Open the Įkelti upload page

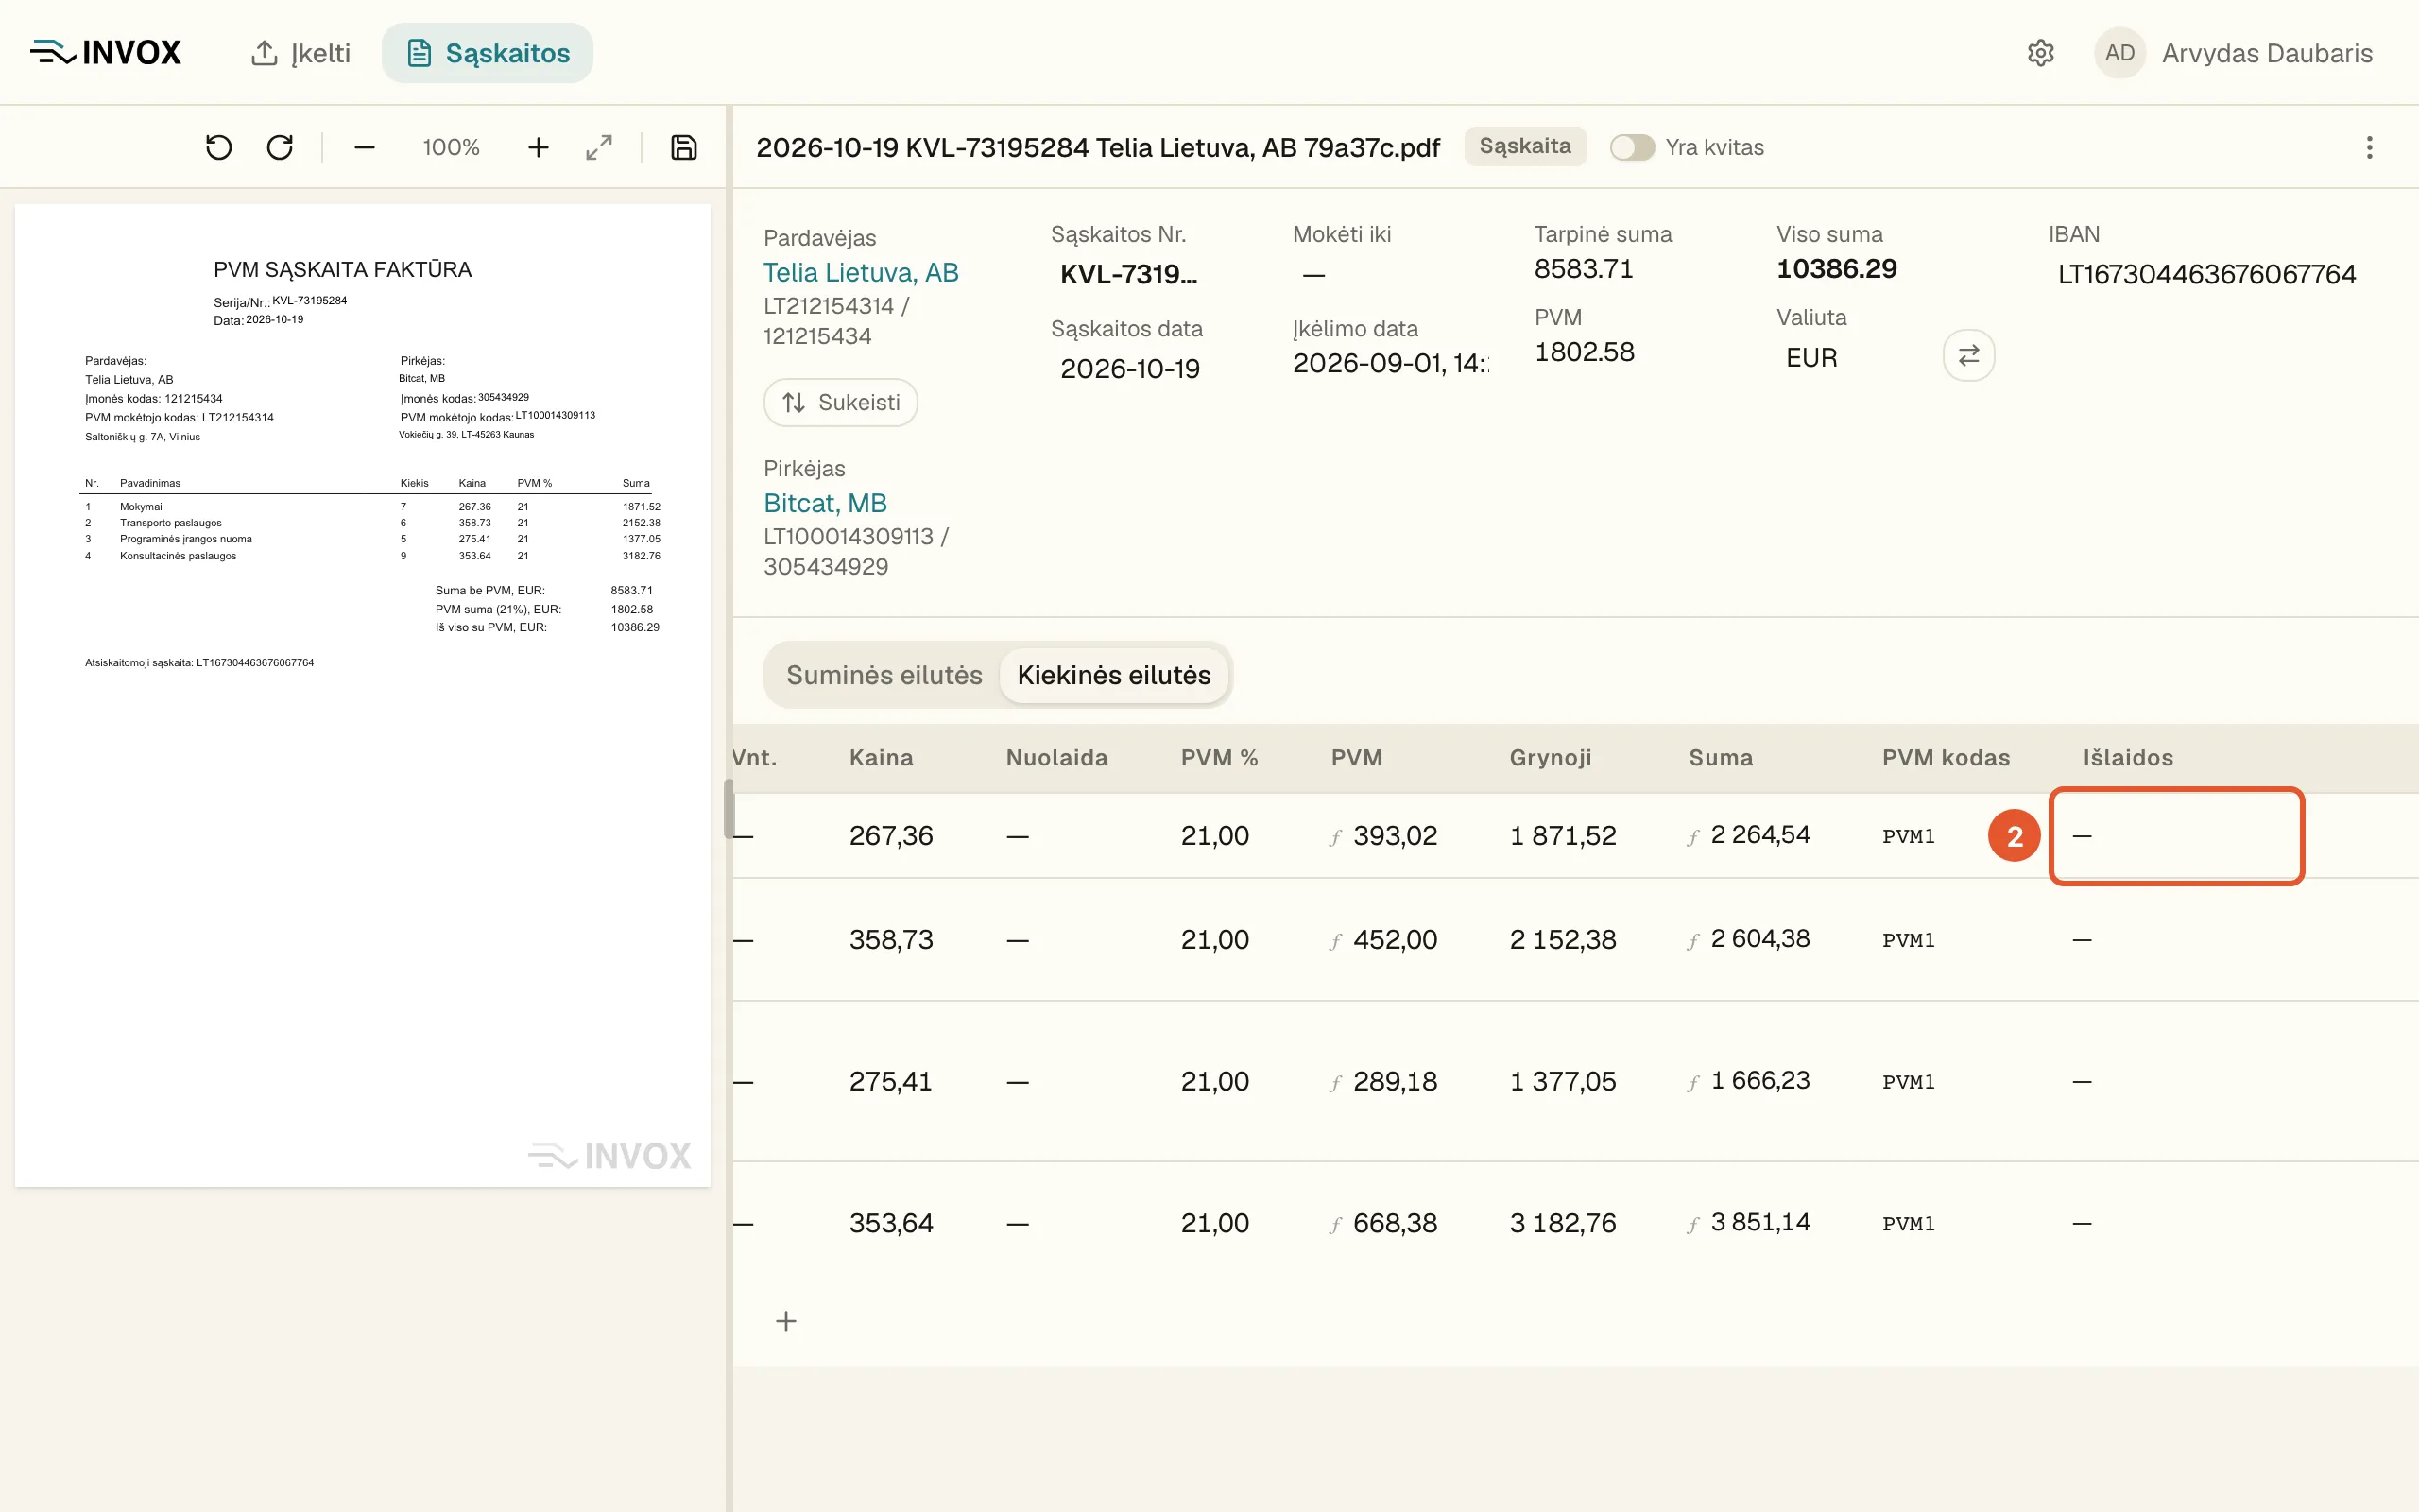(x=300, y=53)
